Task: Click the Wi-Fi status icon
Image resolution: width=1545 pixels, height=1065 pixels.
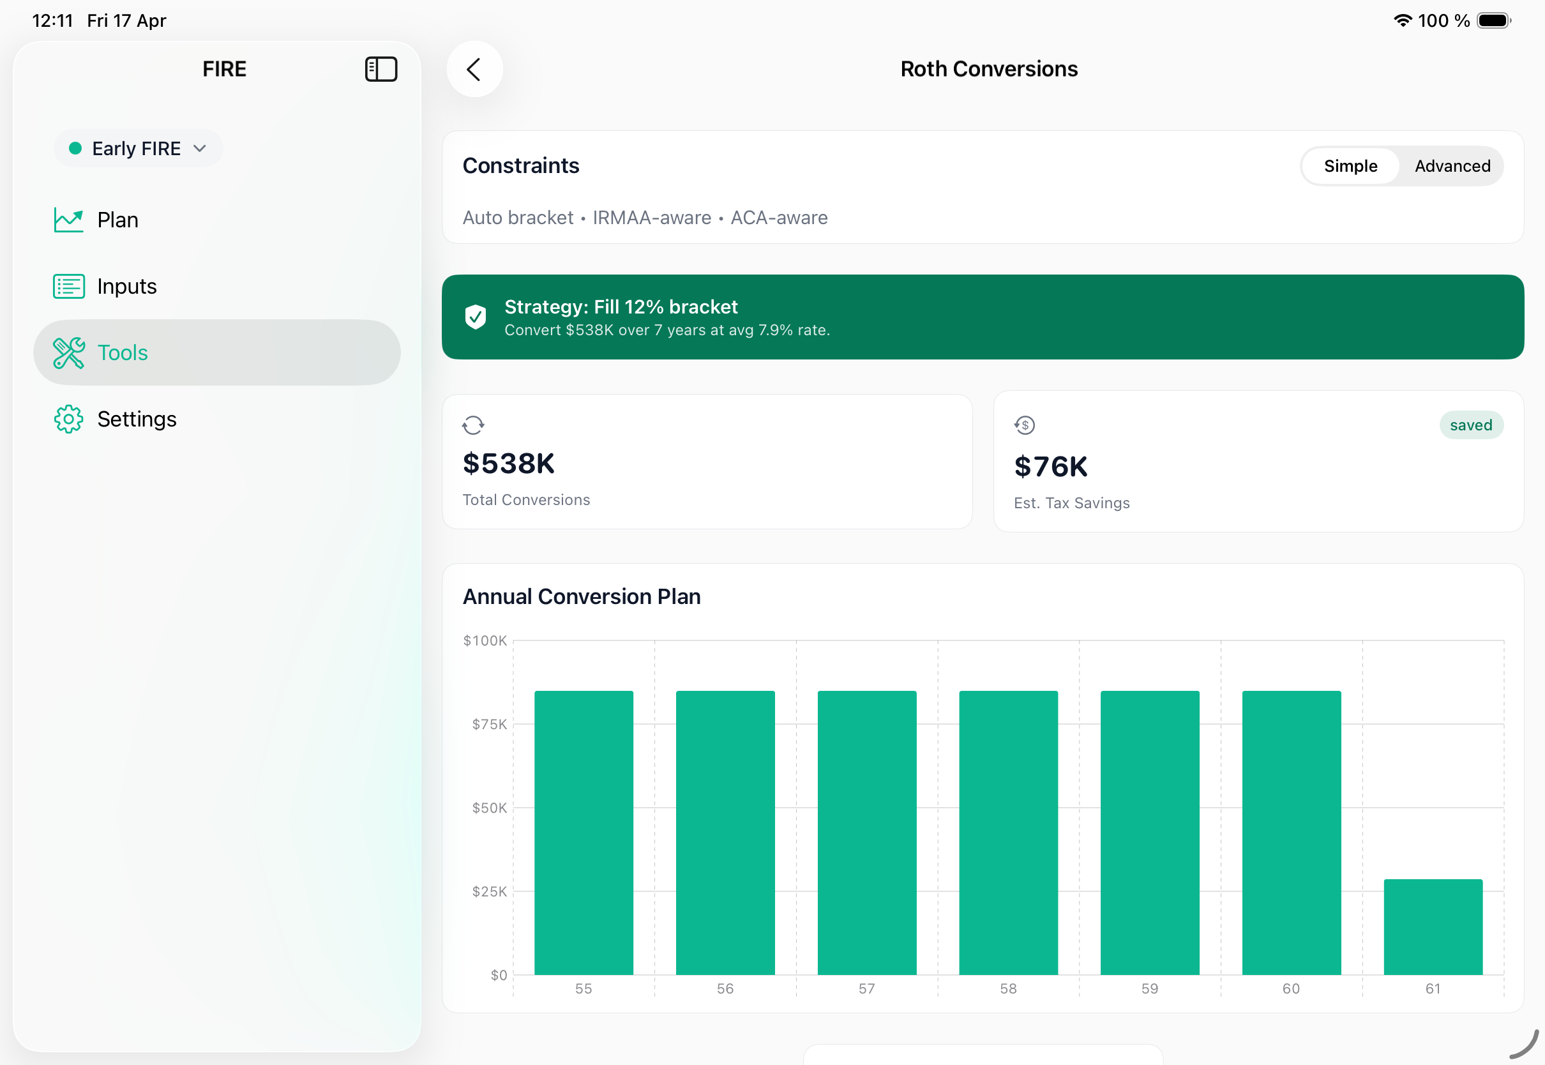Action: (x=1402, y=20)
